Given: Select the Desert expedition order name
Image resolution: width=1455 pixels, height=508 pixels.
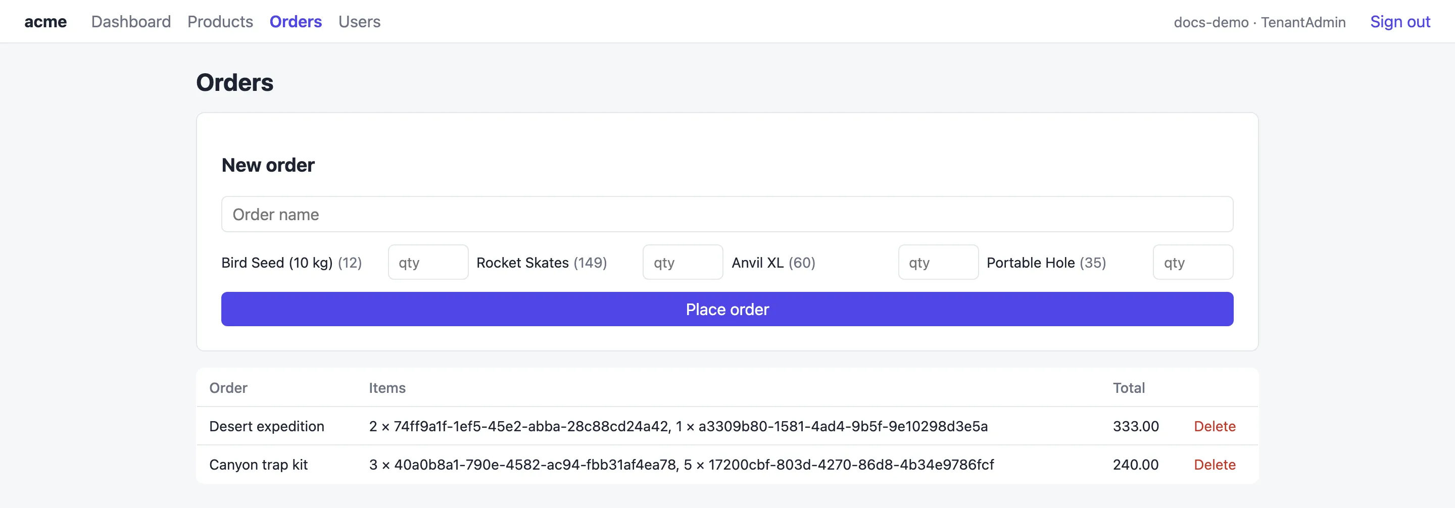Looking at the screenshot, I should point(267,426).
